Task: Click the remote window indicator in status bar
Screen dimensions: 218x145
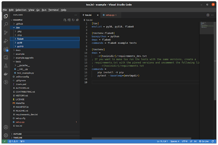Action: 4,141
